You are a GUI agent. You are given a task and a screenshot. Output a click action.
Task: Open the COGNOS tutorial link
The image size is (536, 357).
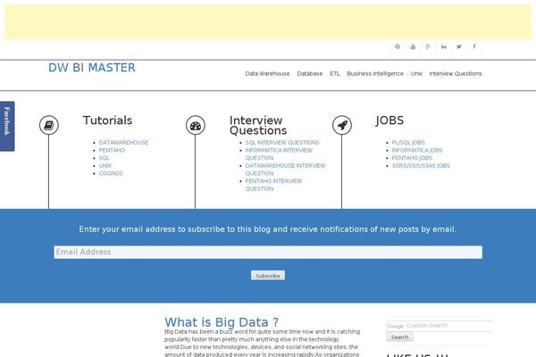pyautogui.click(x=111, y=173)
